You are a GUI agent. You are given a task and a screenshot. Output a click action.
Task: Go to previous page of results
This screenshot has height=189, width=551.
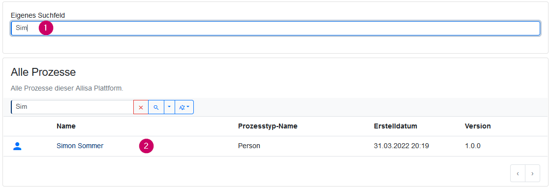point(518,173)
